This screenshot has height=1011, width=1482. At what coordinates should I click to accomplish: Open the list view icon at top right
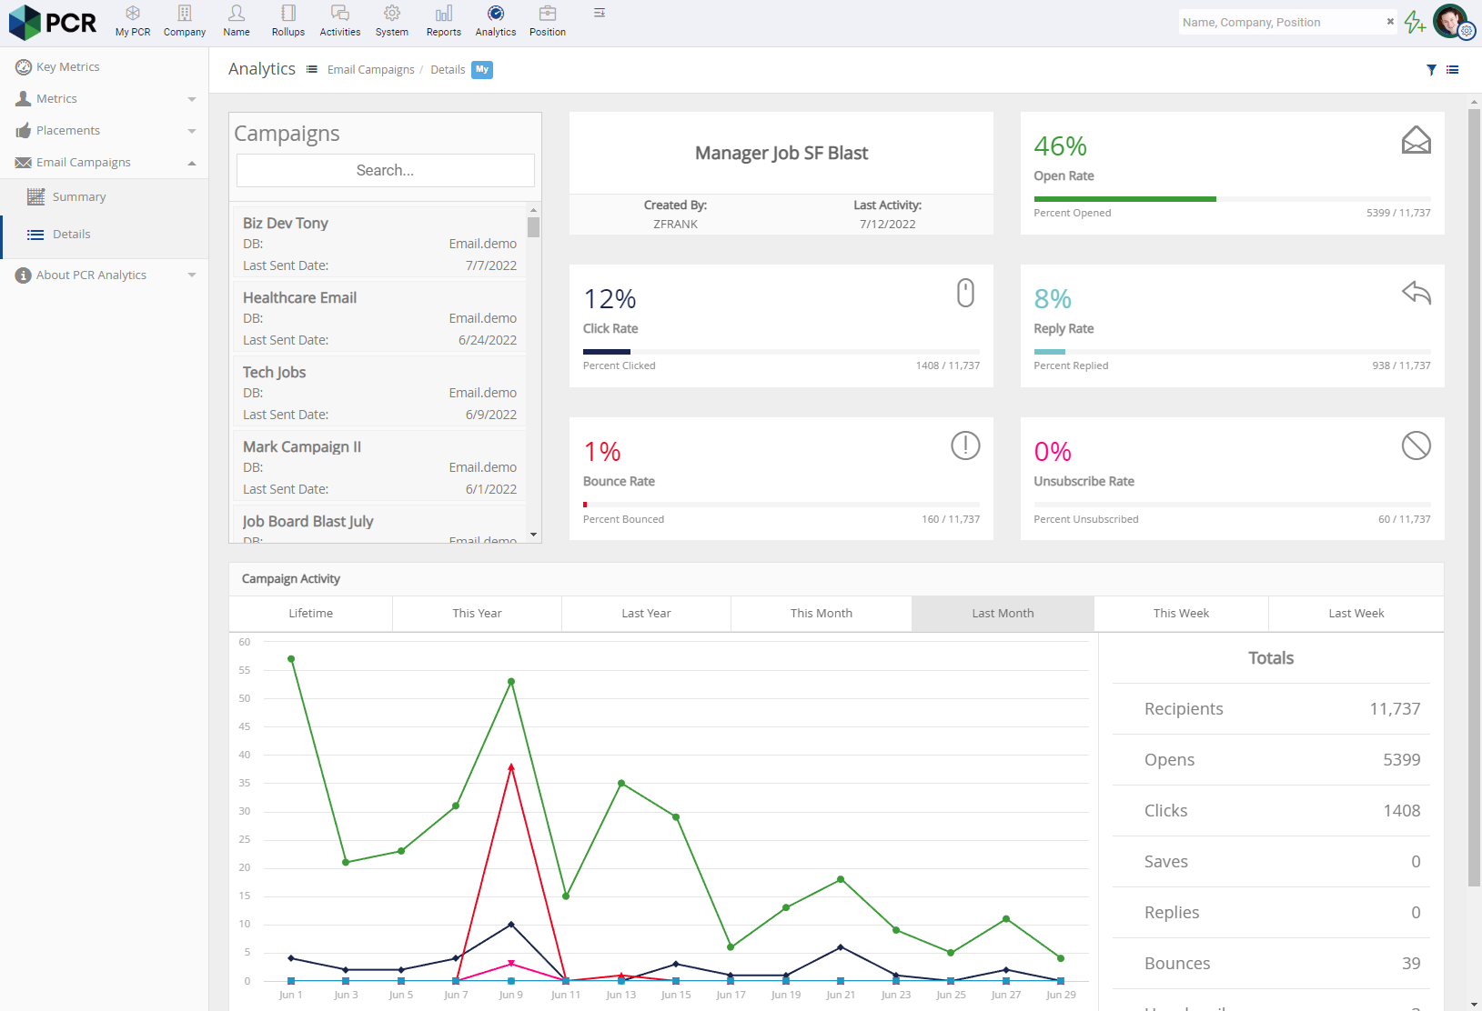[x=1453, y=70]
